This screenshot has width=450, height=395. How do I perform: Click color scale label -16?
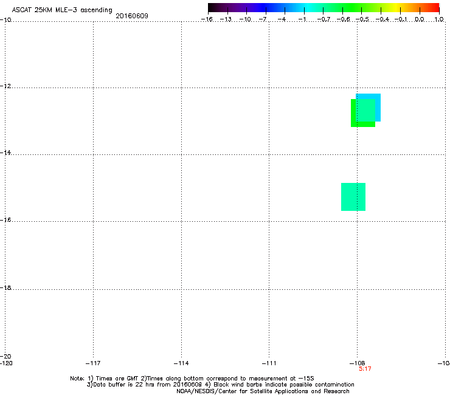[207, 19]
